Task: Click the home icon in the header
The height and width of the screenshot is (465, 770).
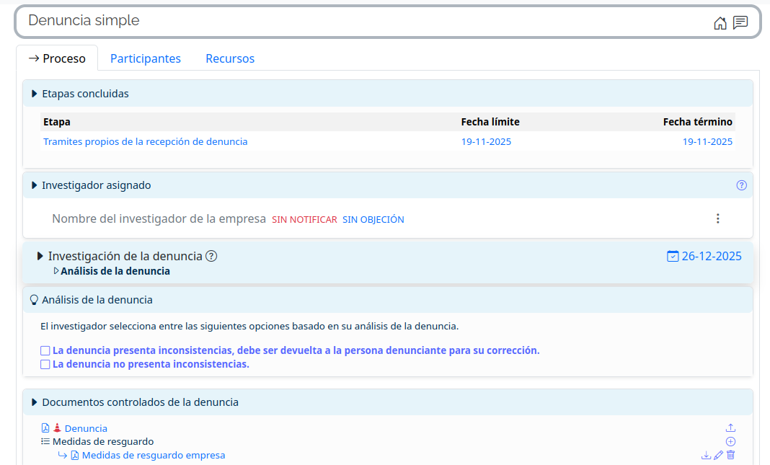Action: click(x=720, y=23)
